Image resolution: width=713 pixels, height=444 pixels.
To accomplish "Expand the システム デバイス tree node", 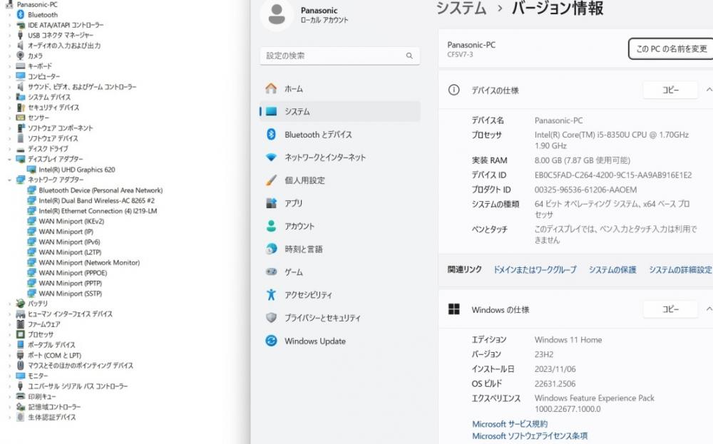I will (x=9, y=97).
